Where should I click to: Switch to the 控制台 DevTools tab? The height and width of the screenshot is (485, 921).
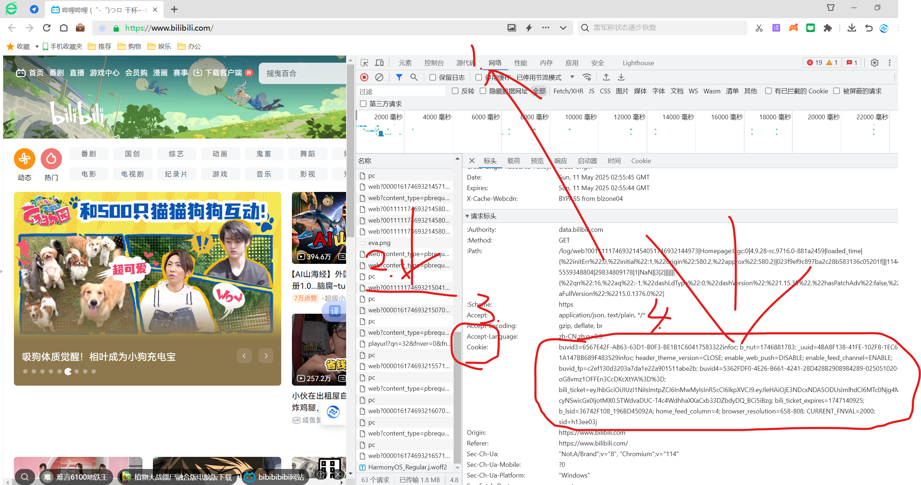(434, 63)
